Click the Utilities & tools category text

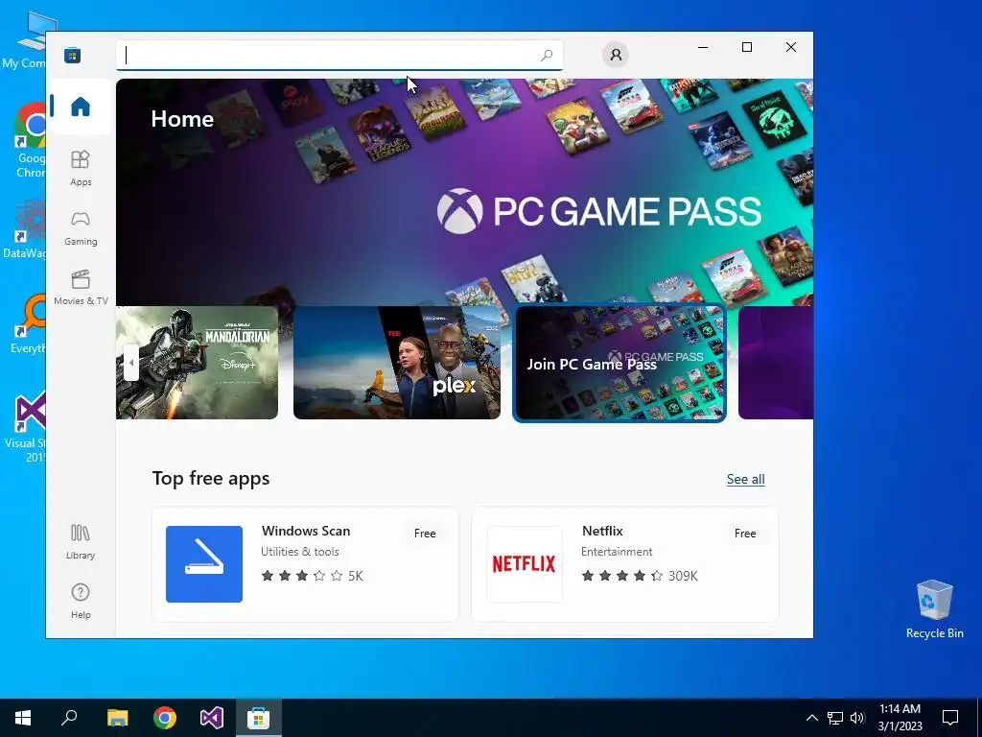300,552
